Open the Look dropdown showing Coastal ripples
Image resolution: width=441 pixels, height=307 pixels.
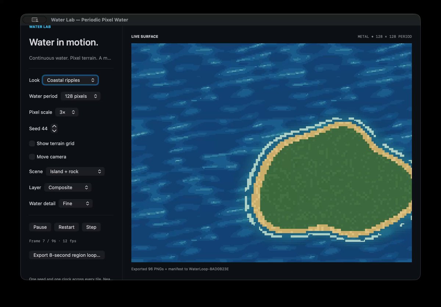point(70,80)
